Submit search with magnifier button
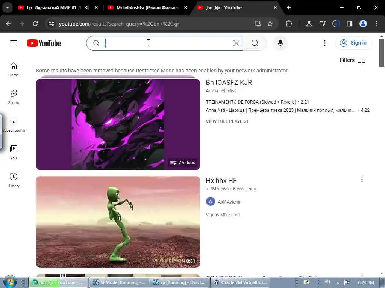 255,43
